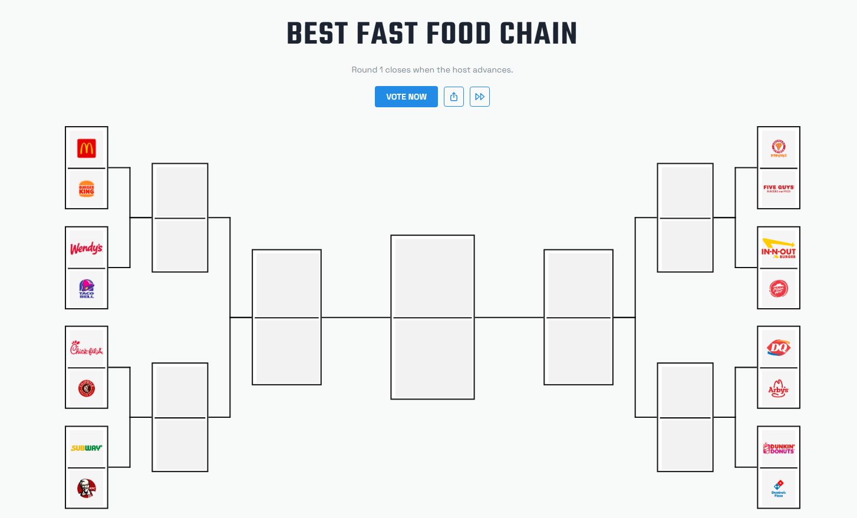The image size is (857, 518).
Task: Click the Burger King logo
Action: (x=87, y=189)
